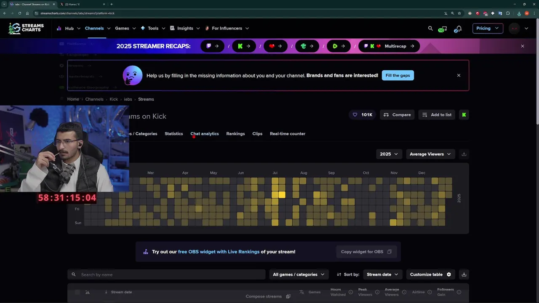This screenshot has width=539, height=303.
Task: Open the green play-button platform recap
Action: click(x=339, y=46)
